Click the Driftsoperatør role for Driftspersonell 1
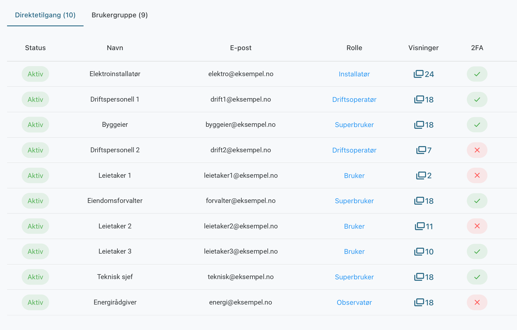This screenshot has height=330, width=517. (x=354, y=99)
